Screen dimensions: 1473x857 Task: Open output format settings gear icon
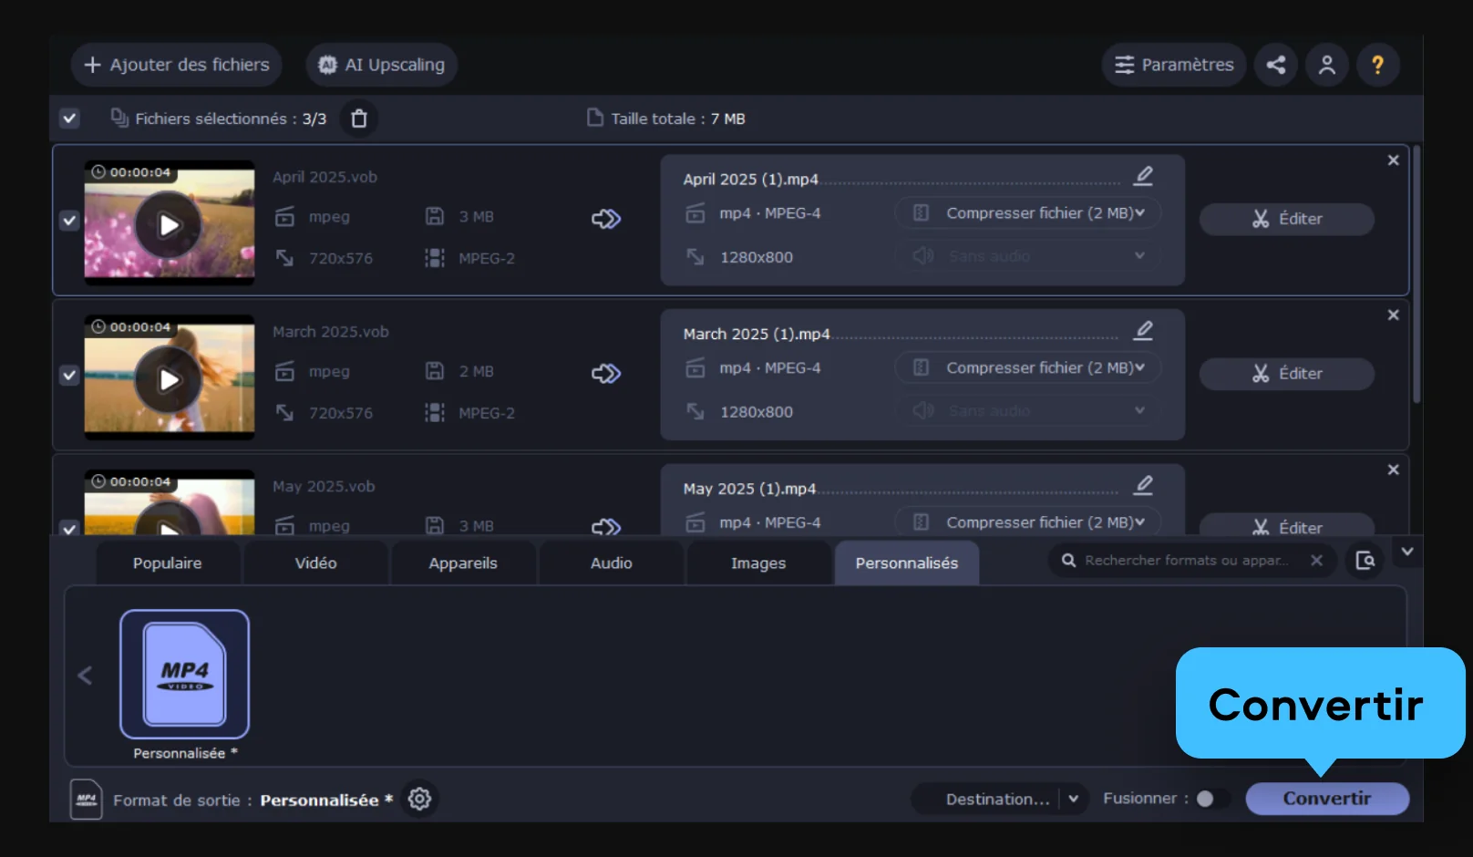click(419, 800)
